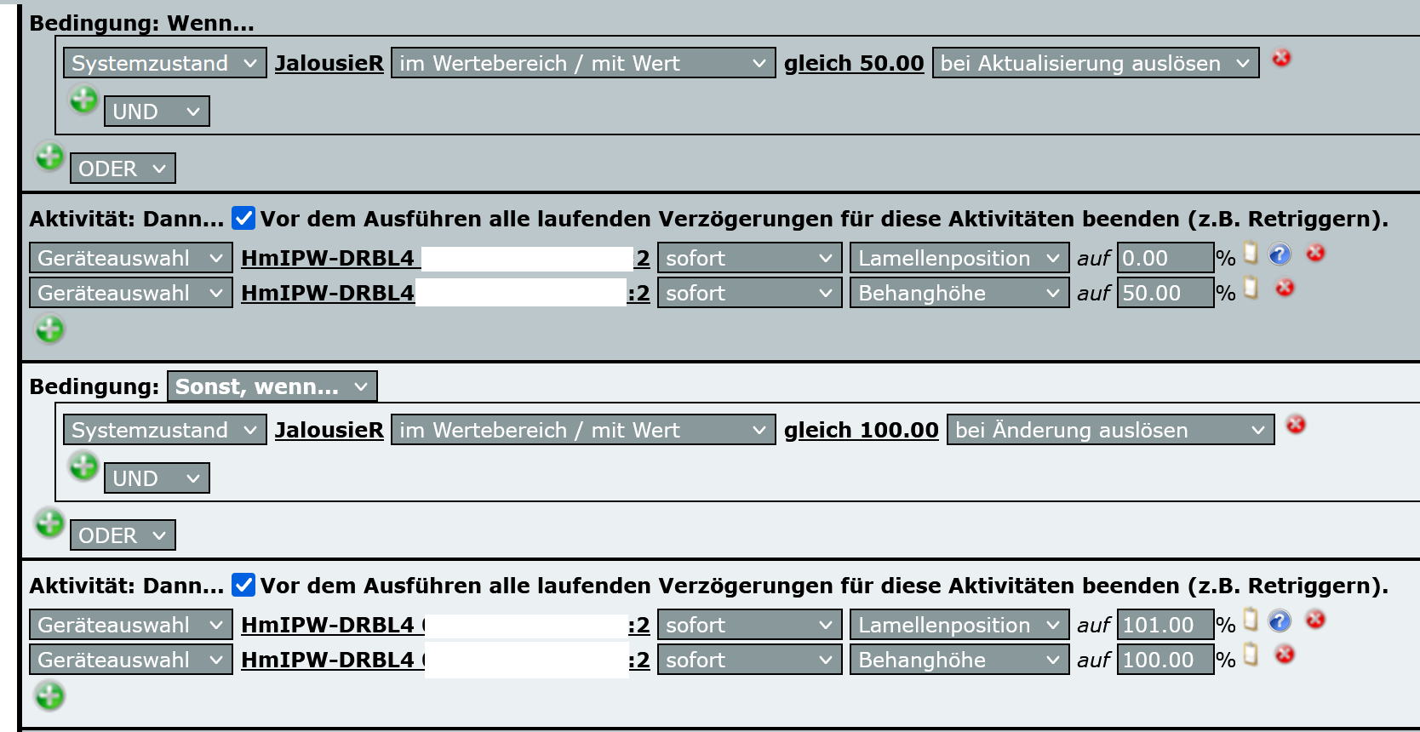Toggle retrigger checkbox in second Aktivität section

(x=243, y=585)
